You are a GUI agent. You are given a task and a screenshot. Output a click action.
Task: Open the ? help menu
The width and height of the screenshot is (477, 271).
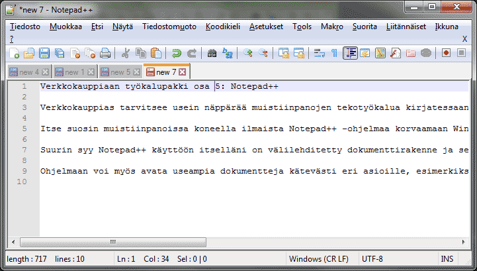(x=11, y=39)
